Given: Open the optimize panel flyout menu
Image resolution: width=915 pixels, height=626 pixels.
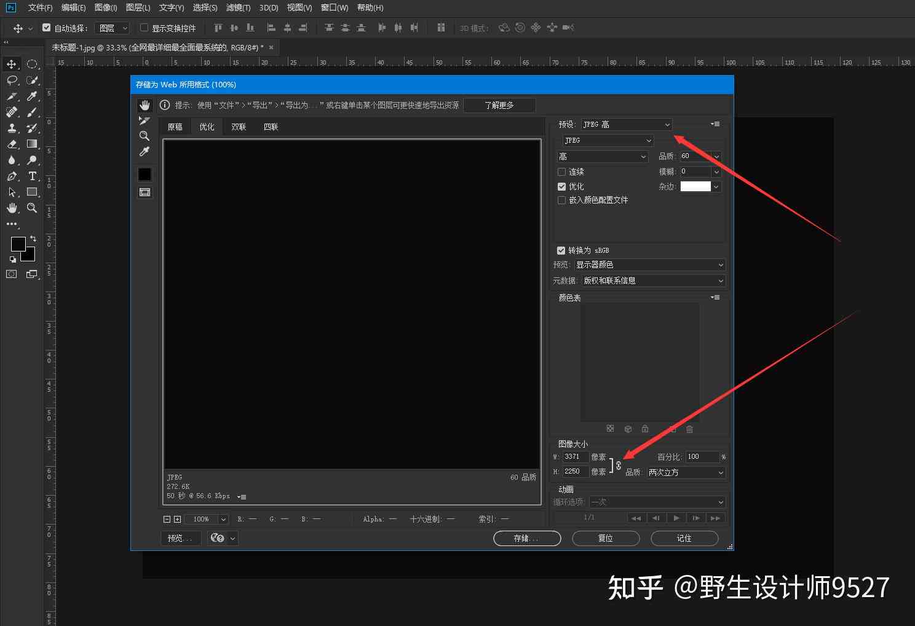Looking at the screenshot, I should coord(715,124).
